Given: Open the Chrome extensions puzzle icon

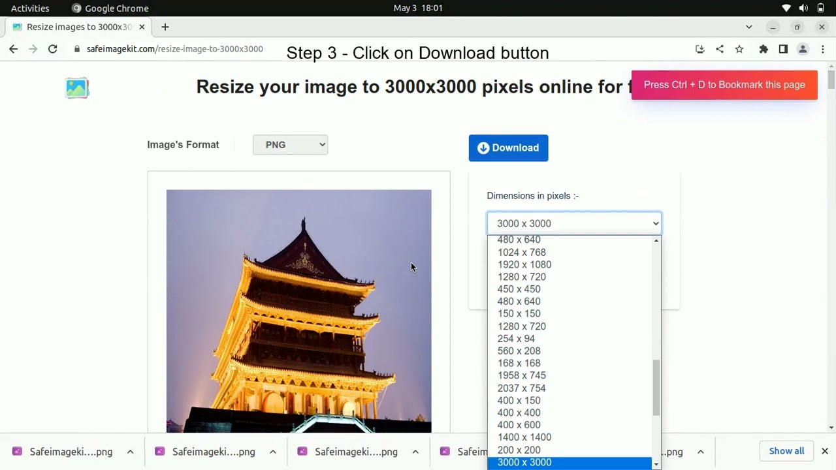Looking at the screenshot, I should [x=764, y=49].
